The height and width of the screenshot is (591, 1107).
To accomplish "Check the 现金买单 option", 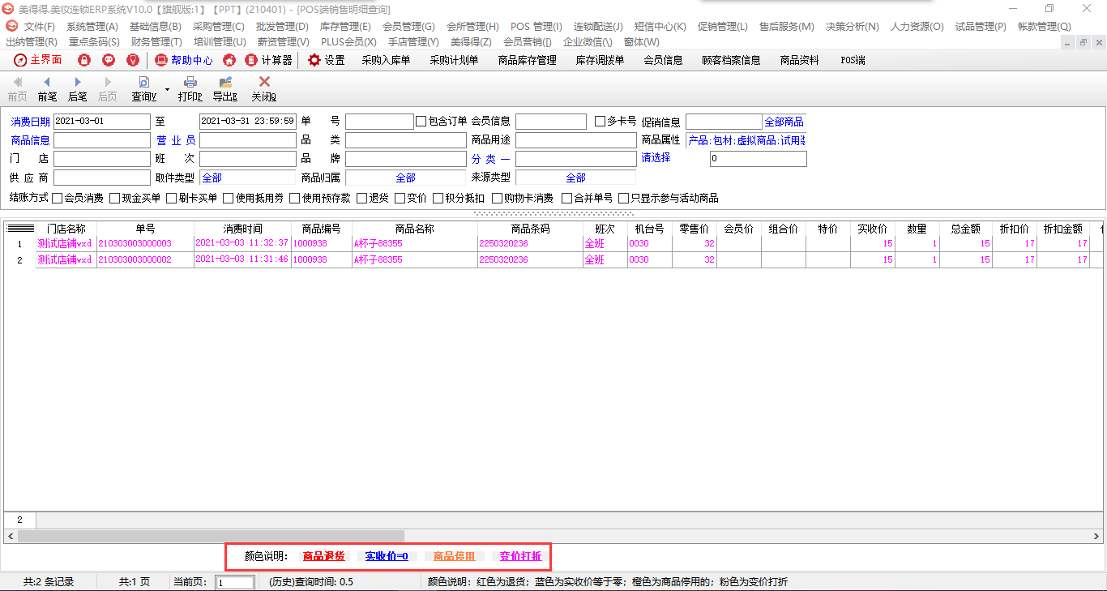I will click(115, 198).
